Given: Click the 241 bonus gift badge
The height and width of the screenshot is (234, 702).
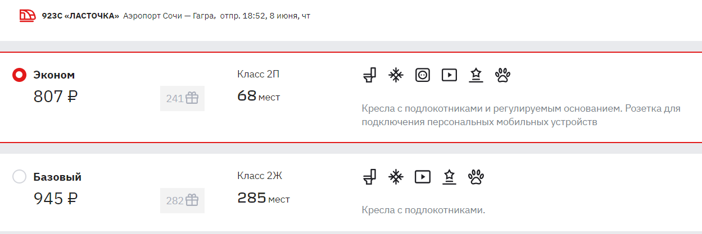Looking at the screenshot, I should point(182,99).
